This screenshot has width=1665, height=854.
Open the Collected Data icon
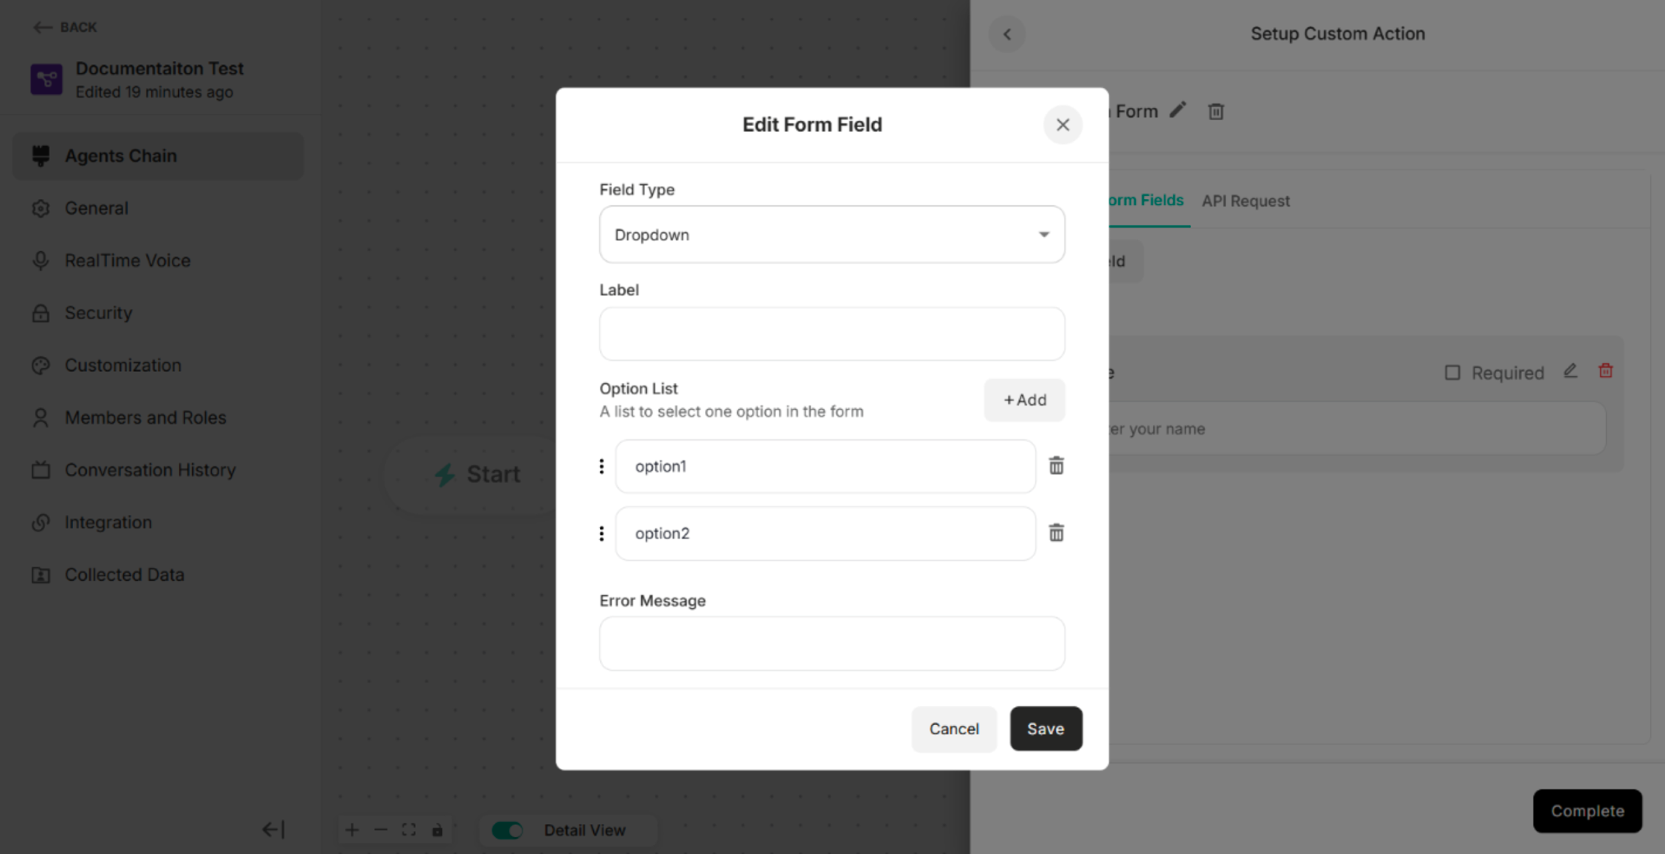point(40,575)
